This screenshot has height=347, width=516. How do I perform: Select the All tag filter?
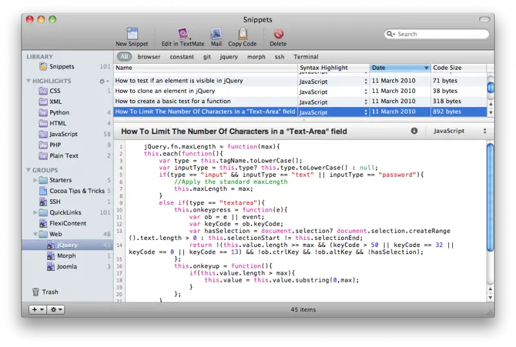pos(124,57)
